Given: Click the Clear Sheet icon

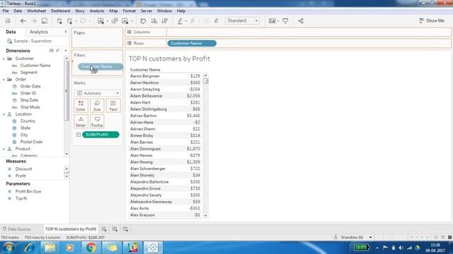Looking at the screenshot, I should pos(125,20).
